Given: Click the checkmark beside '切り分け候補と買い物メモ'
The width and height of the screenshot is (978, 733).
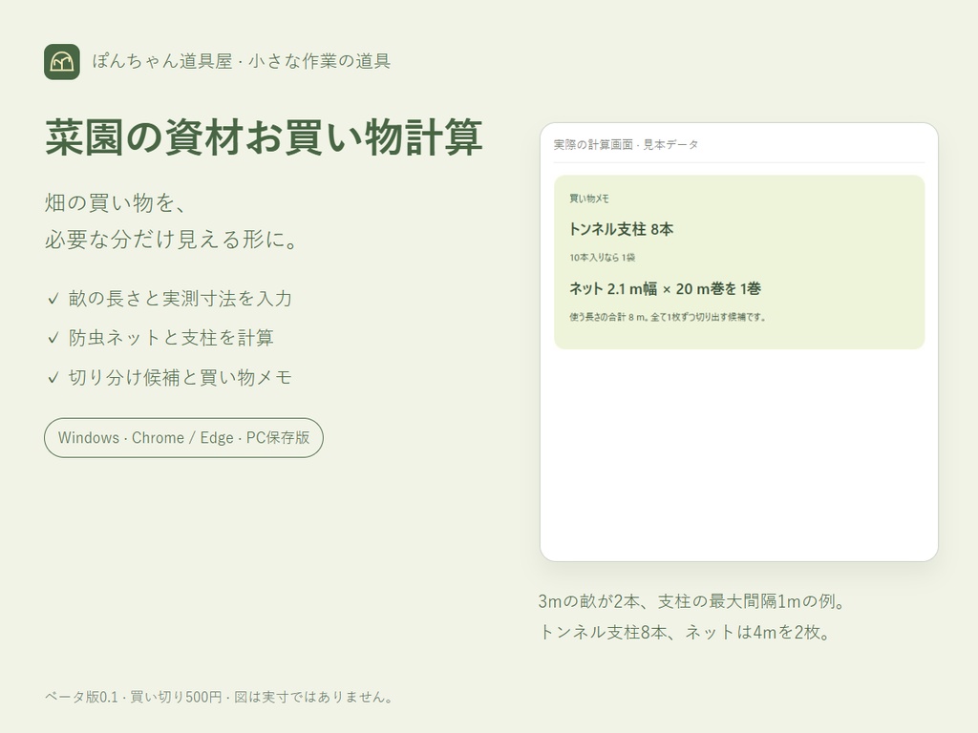Looking at the screenshot, I should 53,377.
